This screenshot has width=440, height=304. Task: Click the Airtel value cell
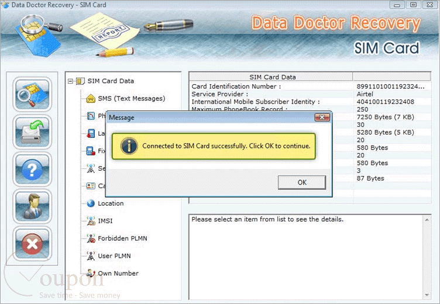365,94
